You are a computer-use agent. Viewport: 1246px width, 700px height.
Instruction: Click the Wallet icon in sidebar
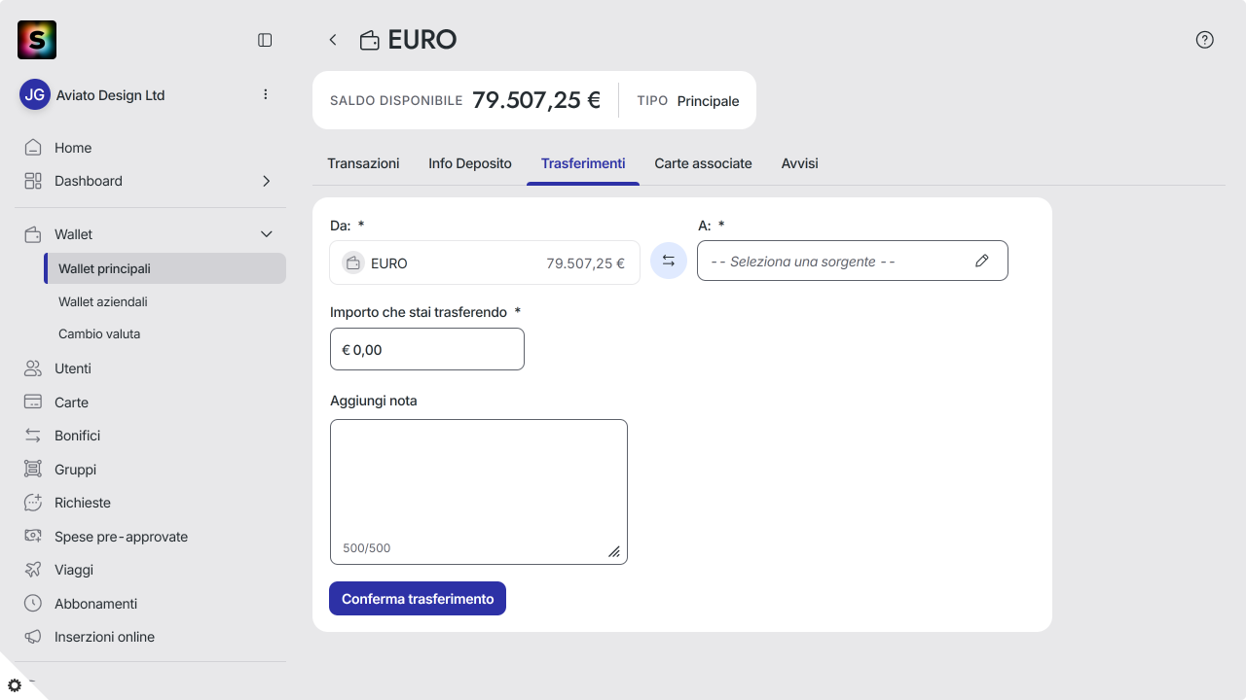click(x=33, y=234)
